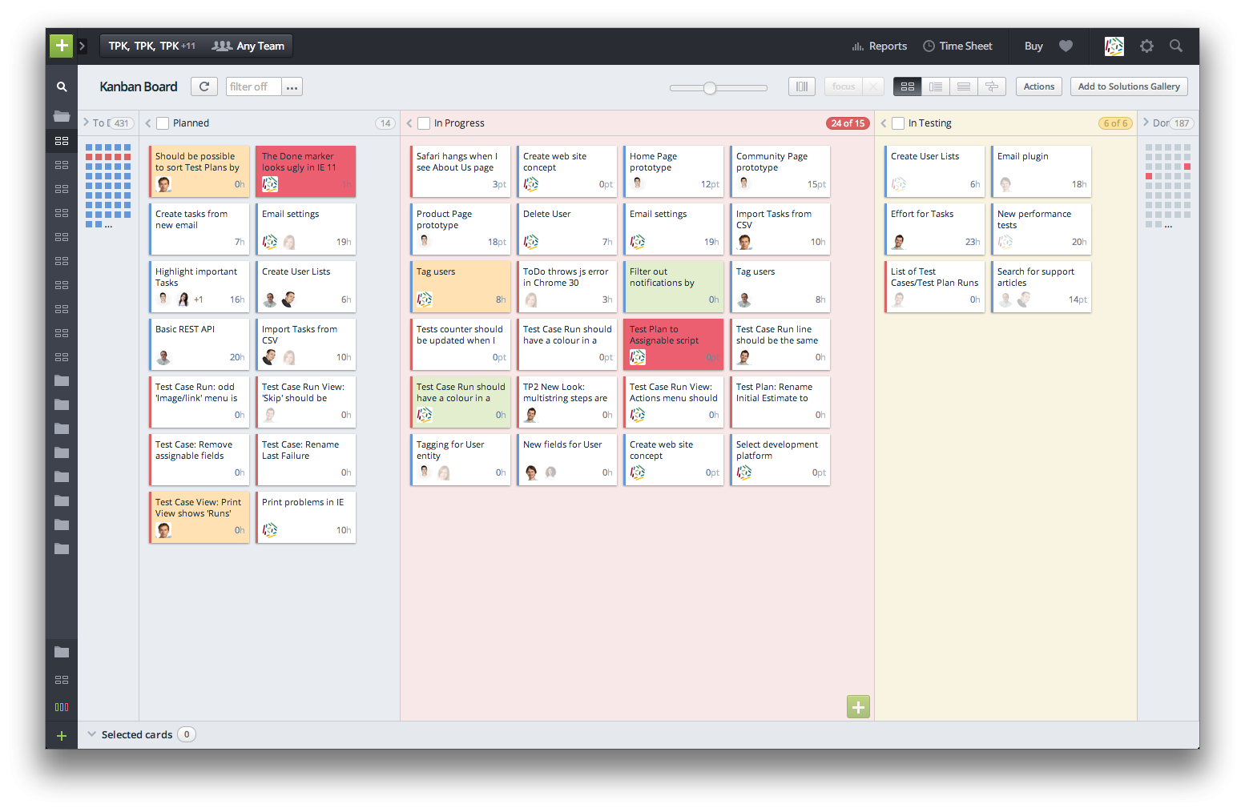Expand the Done column
1245x812 pixels.
(1146, 123)
